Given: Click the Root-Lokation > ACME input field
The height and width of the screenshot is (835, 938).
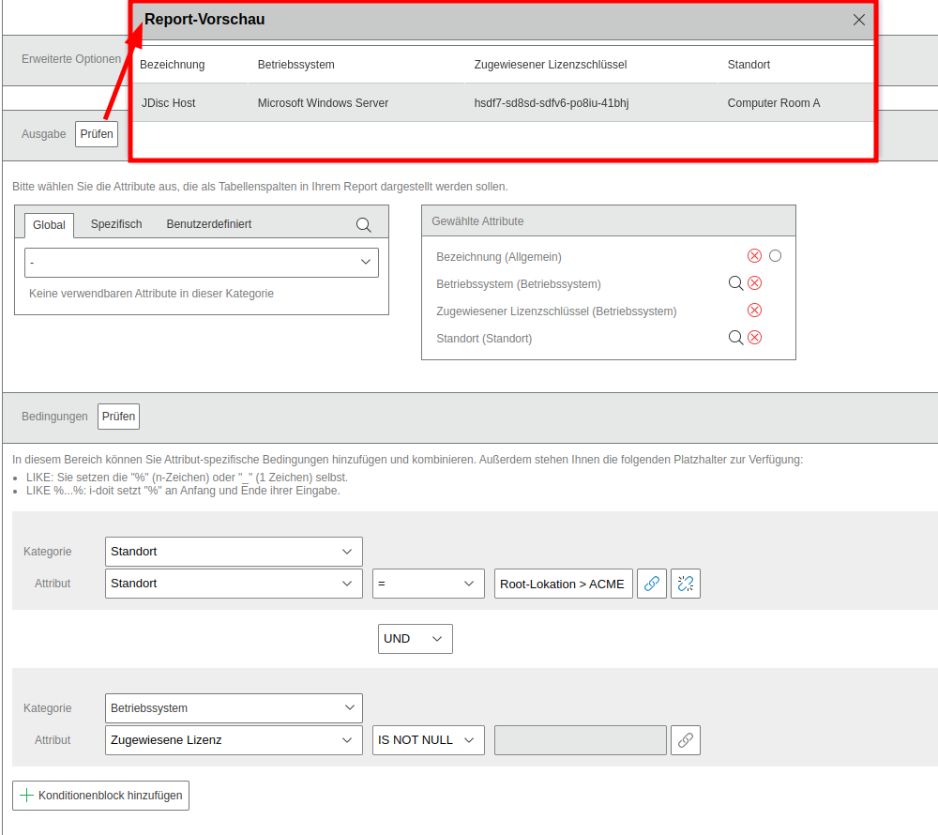Looking at the screenshot, I should point(563,584).
